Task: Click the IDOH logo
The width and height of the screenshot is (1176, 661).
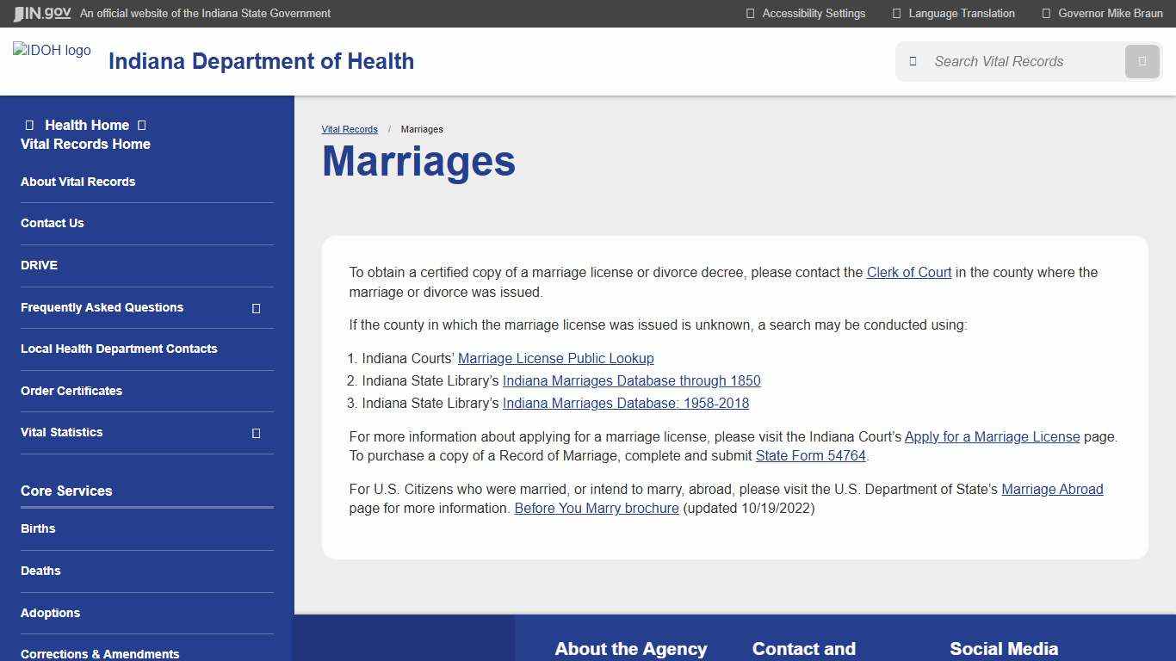Action: click(x=52, y=50)
